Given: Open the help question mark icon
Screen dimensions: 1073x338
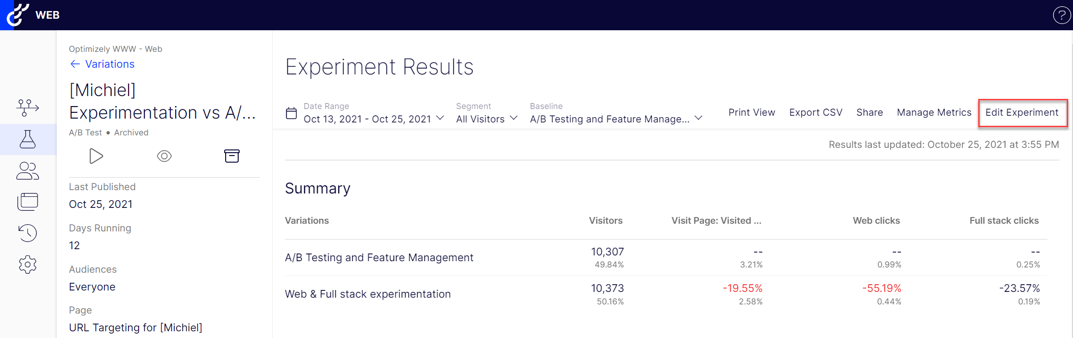Looking at the screenshot, I should [1061, 15].
